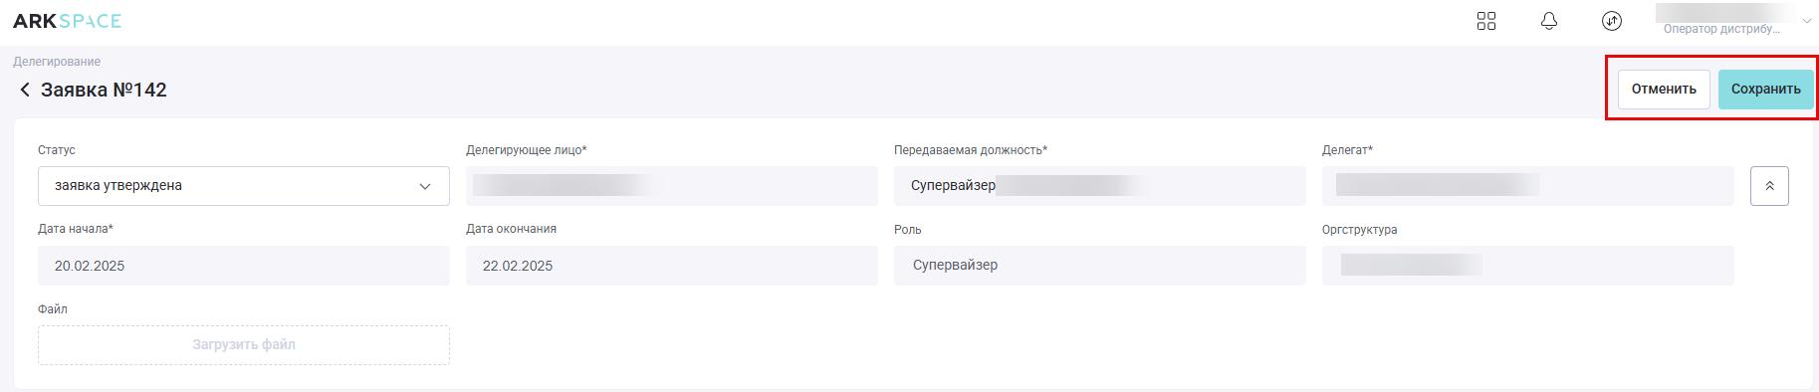
Task: Click the Делегирование breadcrumb
Action: click(57, 62)
